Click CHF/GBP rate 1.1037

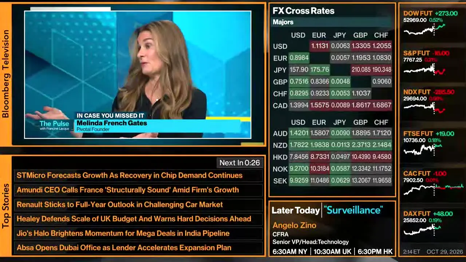pos(361,93)
